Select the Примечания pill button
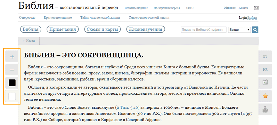Screen dimensions: 277x125 [62, 29]
